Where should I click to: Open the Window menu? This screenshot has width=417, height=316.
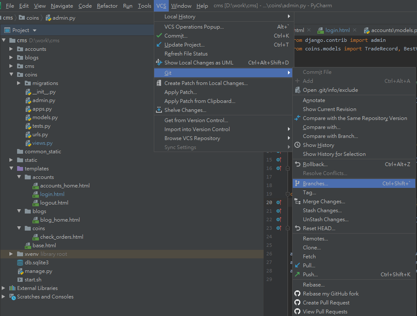point(181,6)
